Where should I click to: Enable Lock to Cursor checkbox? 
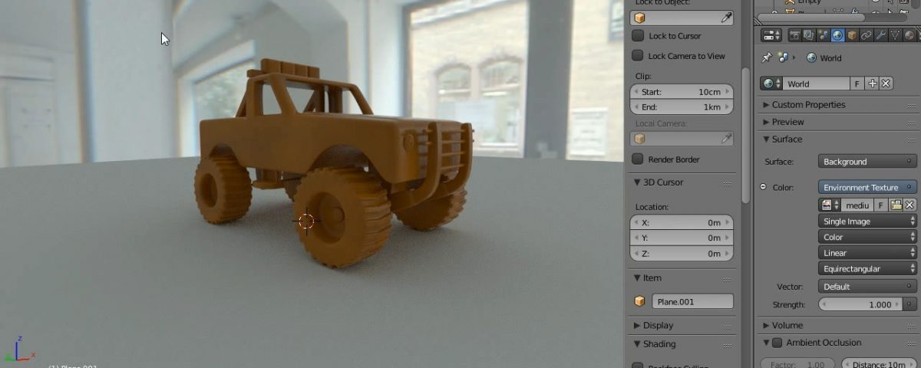pyautogui.click(x=638, y=36)
